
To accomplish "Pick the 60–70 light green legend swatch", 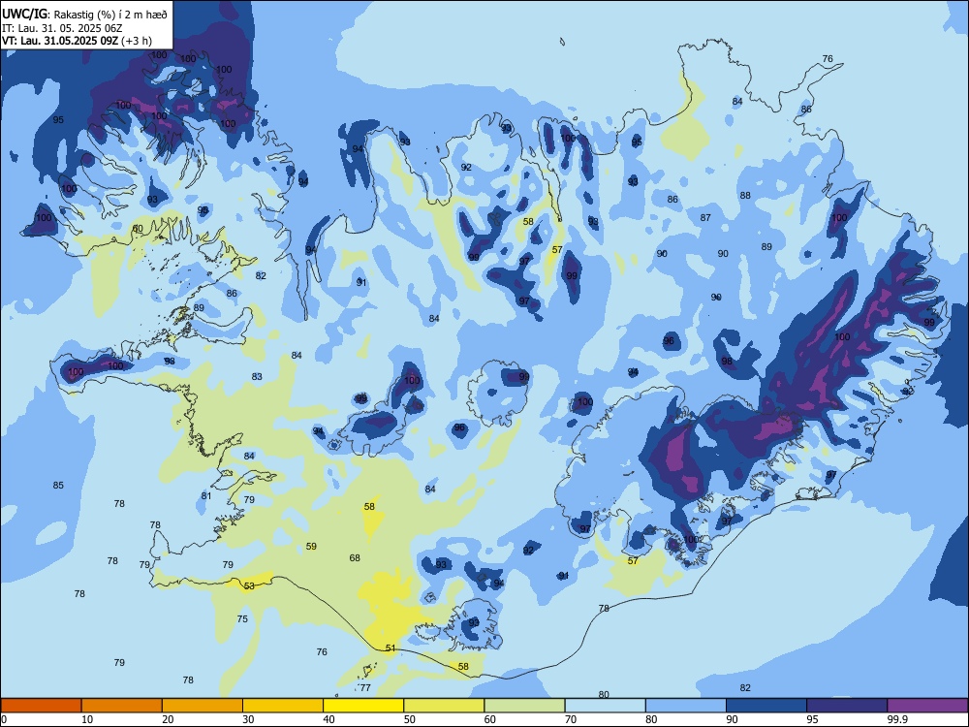I will 524,706.
